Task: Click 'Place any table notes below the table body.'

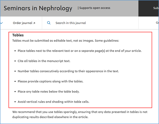Action: 48,92
